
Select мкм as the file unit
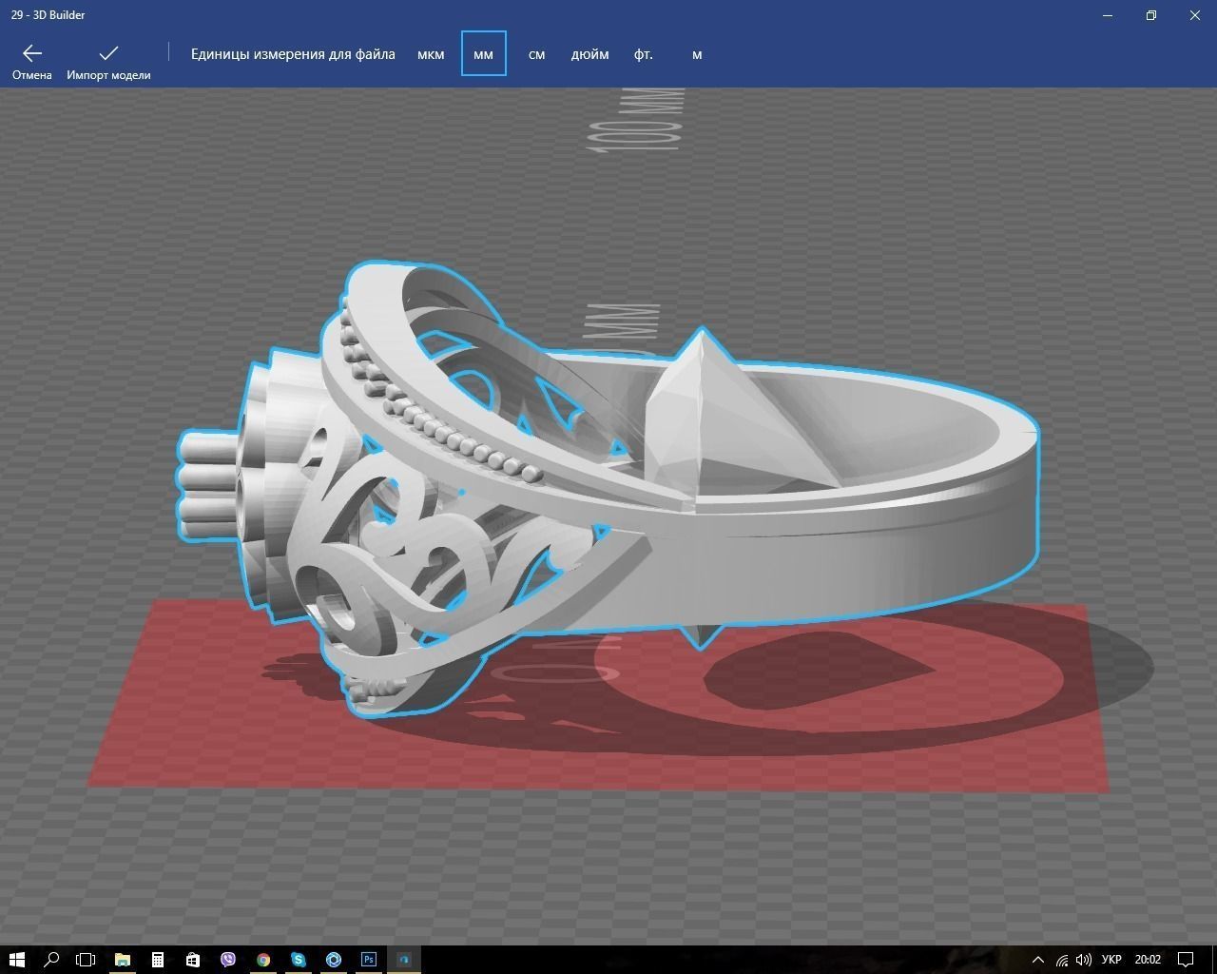[x=431, y=54]
